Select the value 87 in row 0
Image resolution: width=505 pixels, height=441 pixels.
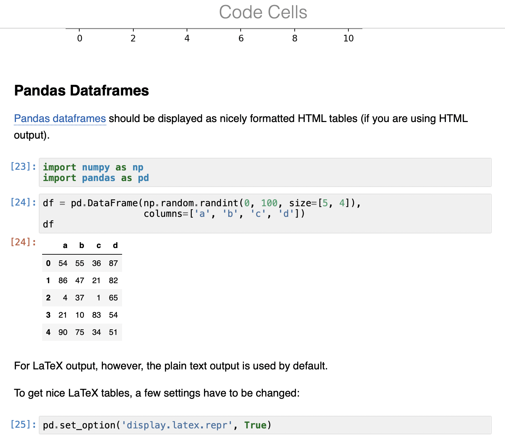[113, 263]
